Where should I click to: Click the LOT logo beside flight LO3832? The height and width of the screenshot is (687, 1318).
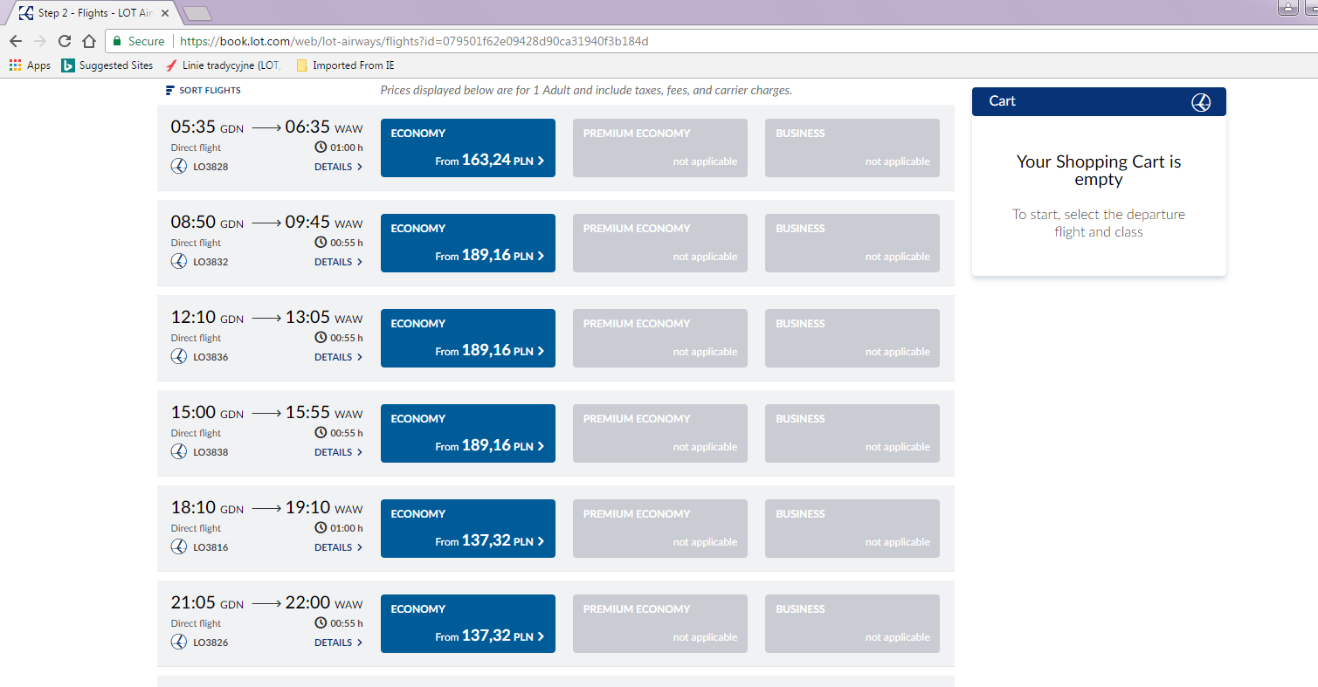click(179, 261)
